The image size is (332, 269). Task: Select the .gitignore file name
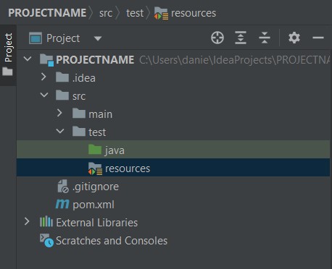click(x=96, y=187)
